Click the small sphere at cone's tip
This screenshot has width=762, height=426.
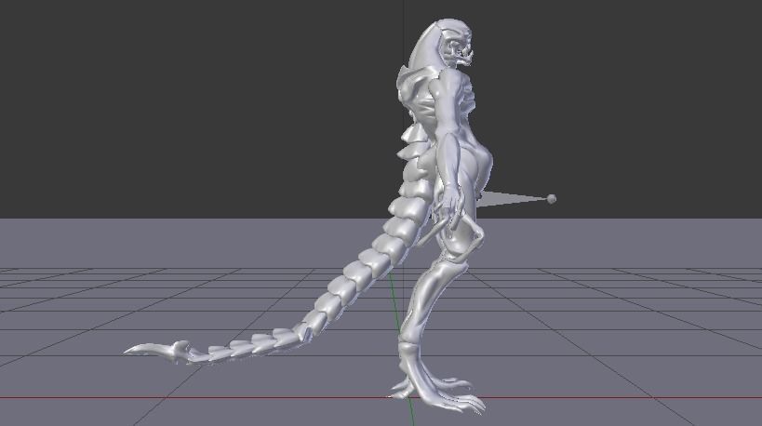552,199
